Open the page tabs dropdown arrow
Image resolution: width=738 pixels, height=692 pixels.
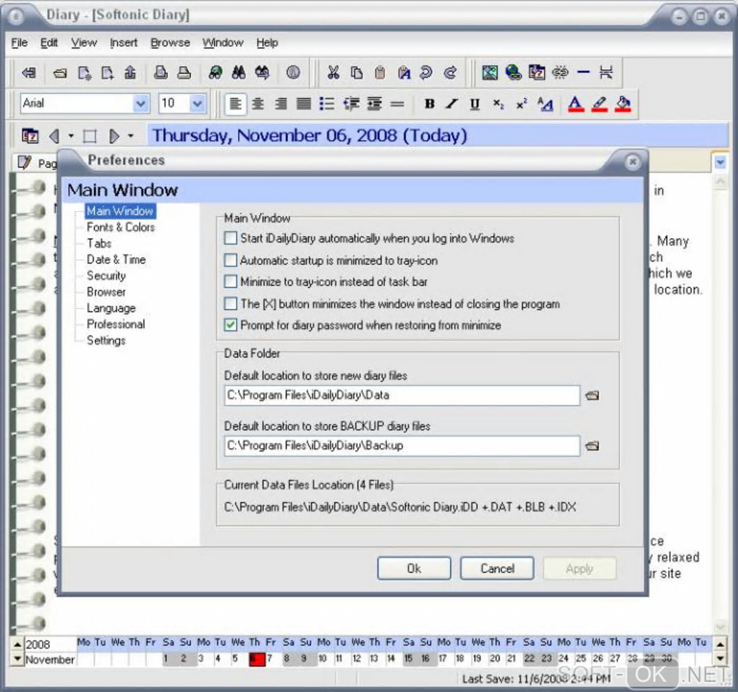click(x=720, y=163)
